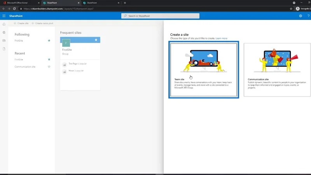The width and height of the screenshot is (311, 175).
Task: Unfollow FirstSite star under Following
Action: tap(49, 40)
